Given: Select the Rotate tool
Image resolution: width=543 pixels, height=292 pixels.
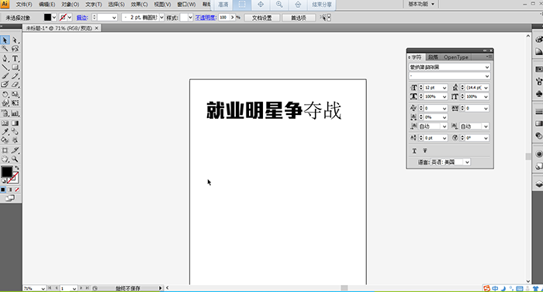Looking at the screenshot, I should (5, 94).
